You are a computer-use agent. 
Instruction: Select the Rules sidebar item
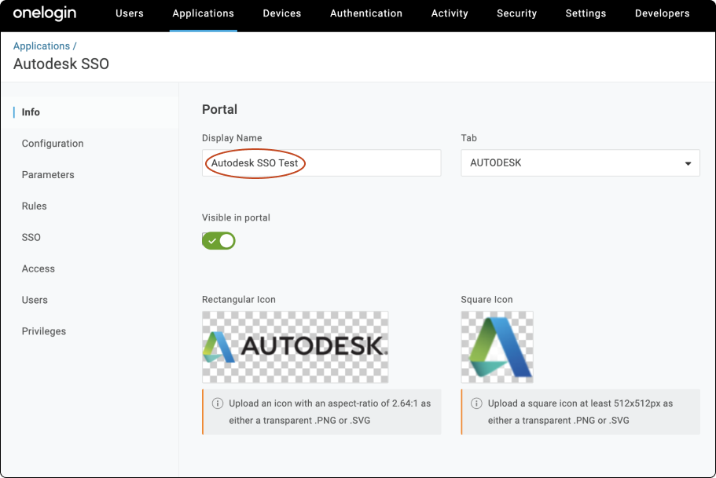click(34, 206)
